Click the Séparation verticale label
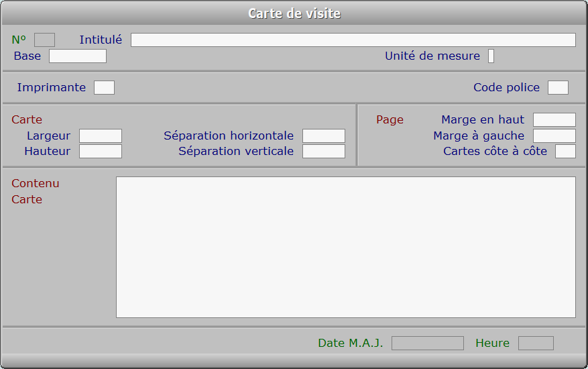 coord(236,151)
